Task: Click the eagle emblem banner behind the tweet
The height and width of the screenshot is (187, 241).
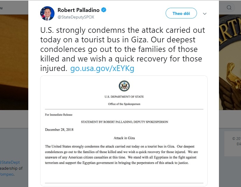Action: pyautogui.click(x=230, y=60)
